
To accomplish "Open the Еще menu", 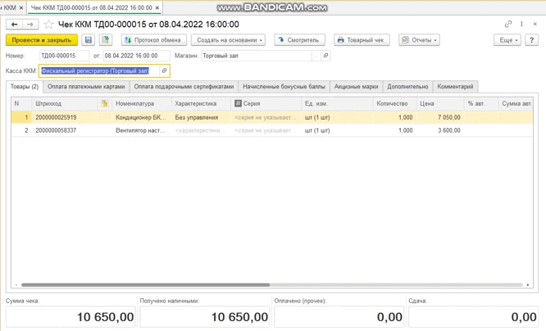I will [x=507, y=40].
